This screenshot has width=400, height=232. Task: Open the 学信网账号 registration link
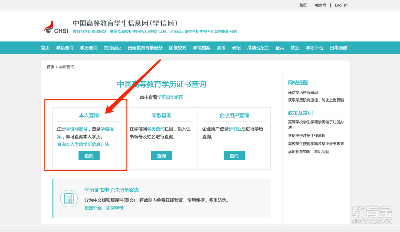coord(77,129)
